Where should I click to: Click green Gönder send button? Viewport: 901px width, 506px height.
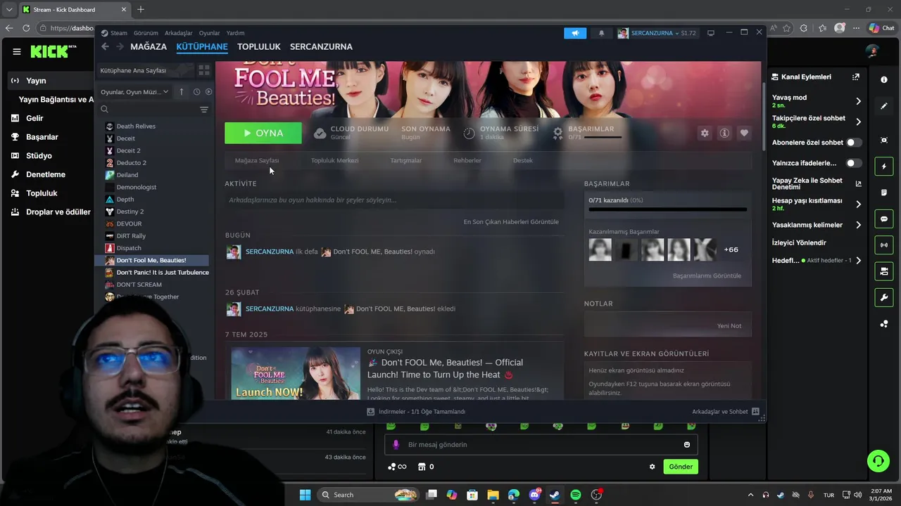[x=681, y=467]
